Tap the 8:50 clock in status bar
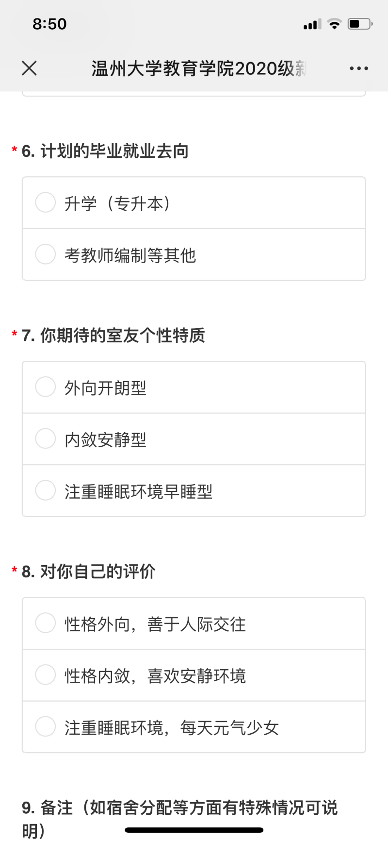 [x=49, y=24]
